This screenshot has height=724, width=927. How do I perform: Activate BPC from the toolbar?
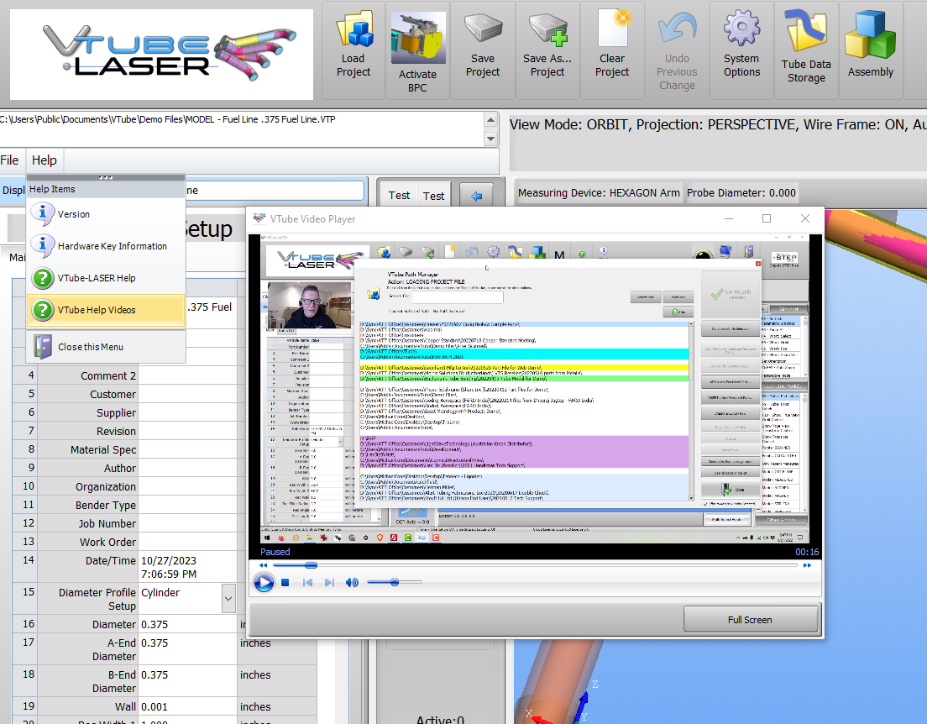click(x=417, y=50)
